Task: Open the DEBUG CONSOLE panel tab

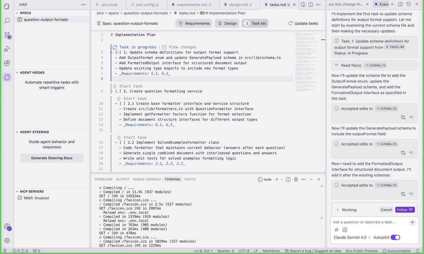Action: pos(147,179)
